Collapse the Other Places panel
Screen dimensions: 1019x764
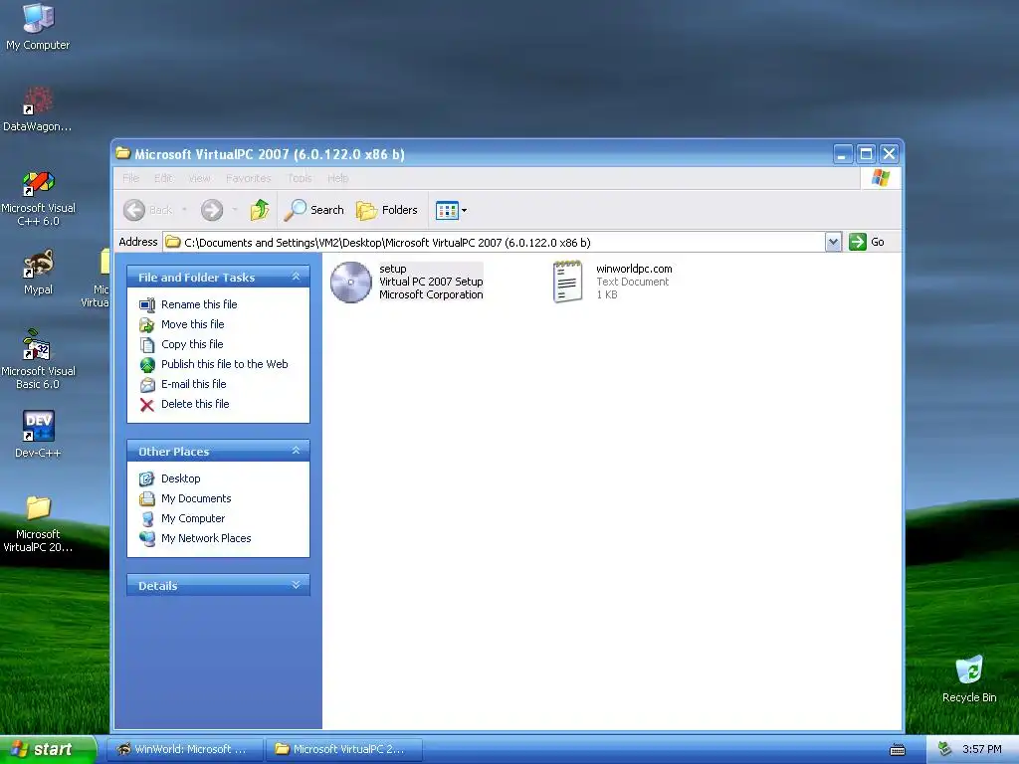296,451
